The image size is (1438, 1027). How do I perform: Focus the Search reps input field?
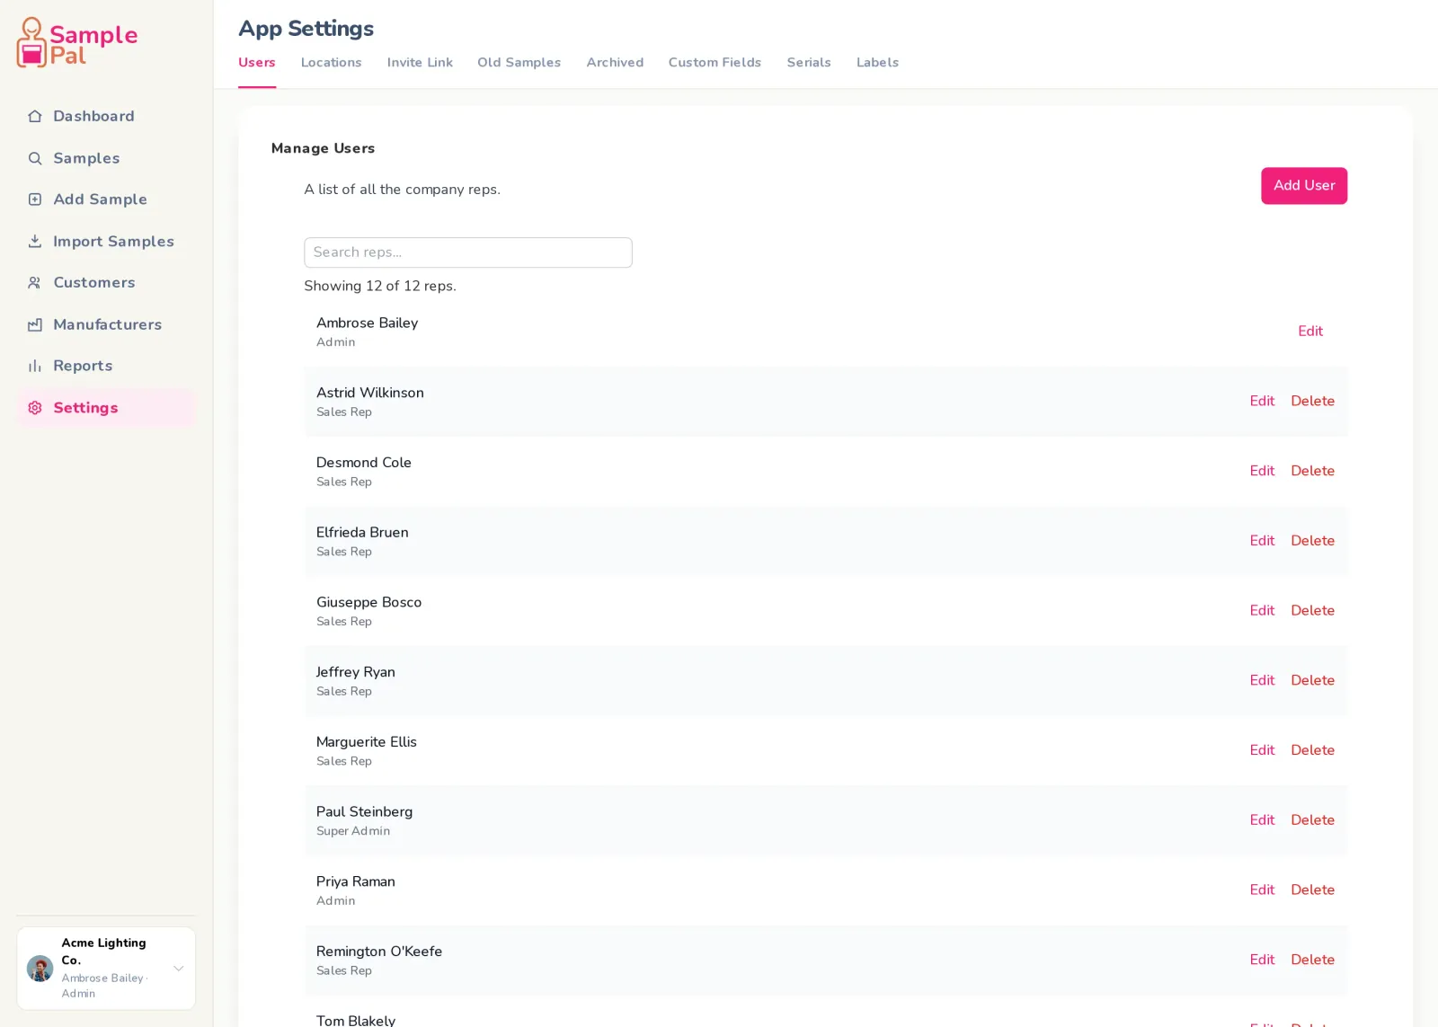[468, 252]
